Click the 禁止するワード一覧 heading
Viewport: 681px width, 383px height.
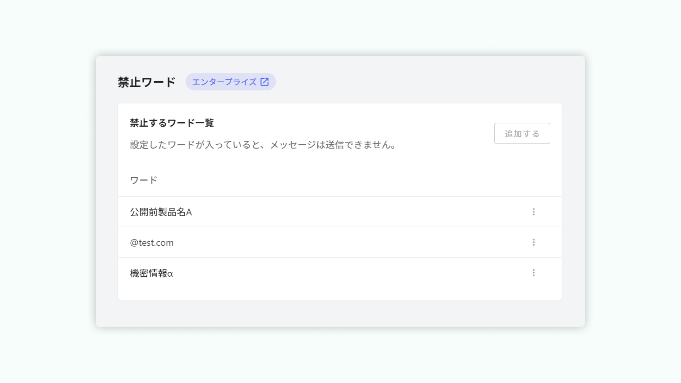tap(171, 123)
